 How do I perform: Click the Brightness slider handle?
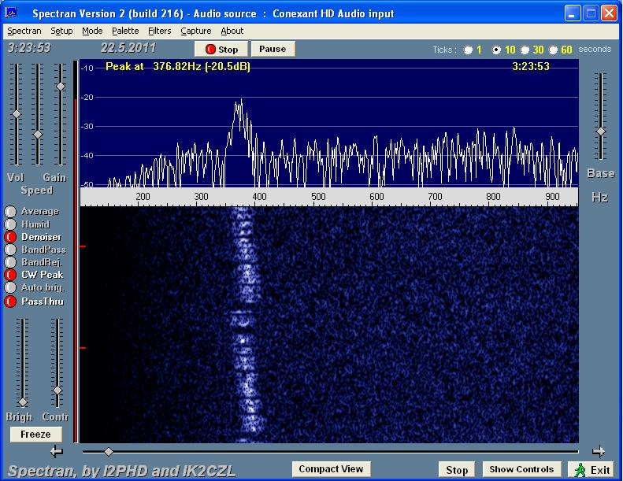pos(23,402)
